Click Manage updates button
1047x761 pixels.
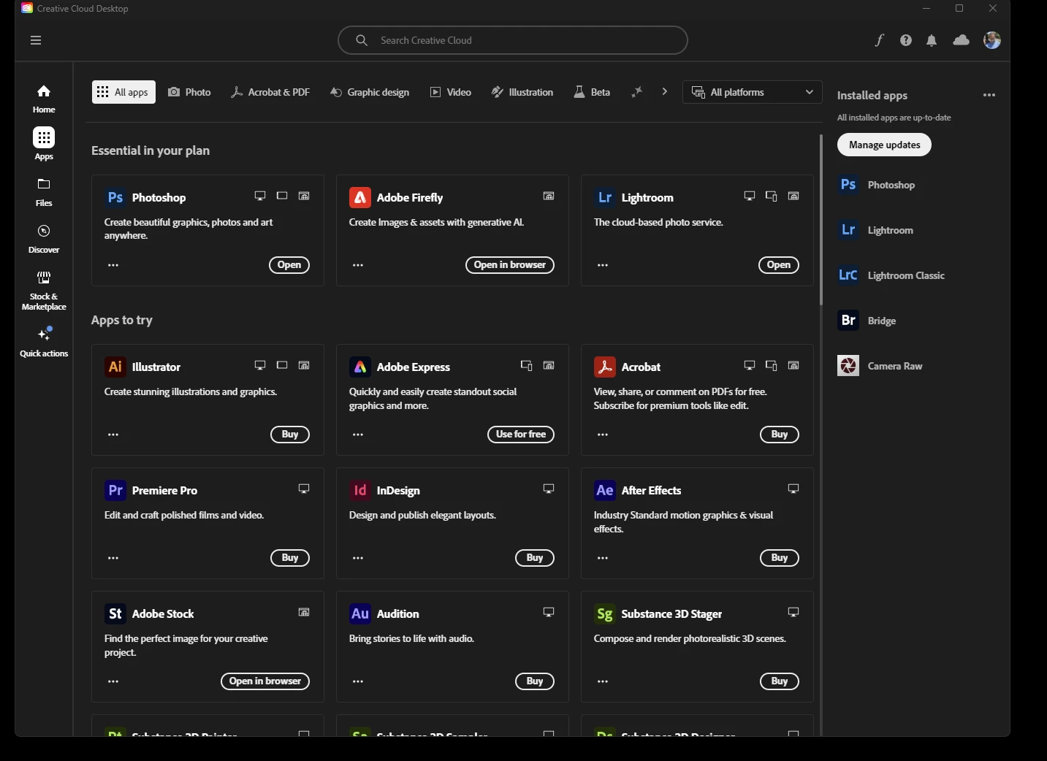pos(884,145)
